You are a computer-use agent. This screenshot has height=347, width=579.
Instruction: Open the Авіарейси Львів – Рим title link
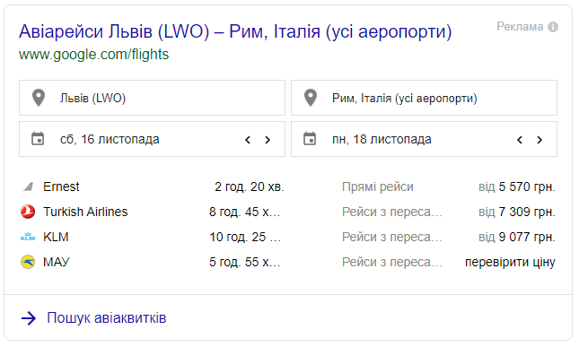point(235,31)
